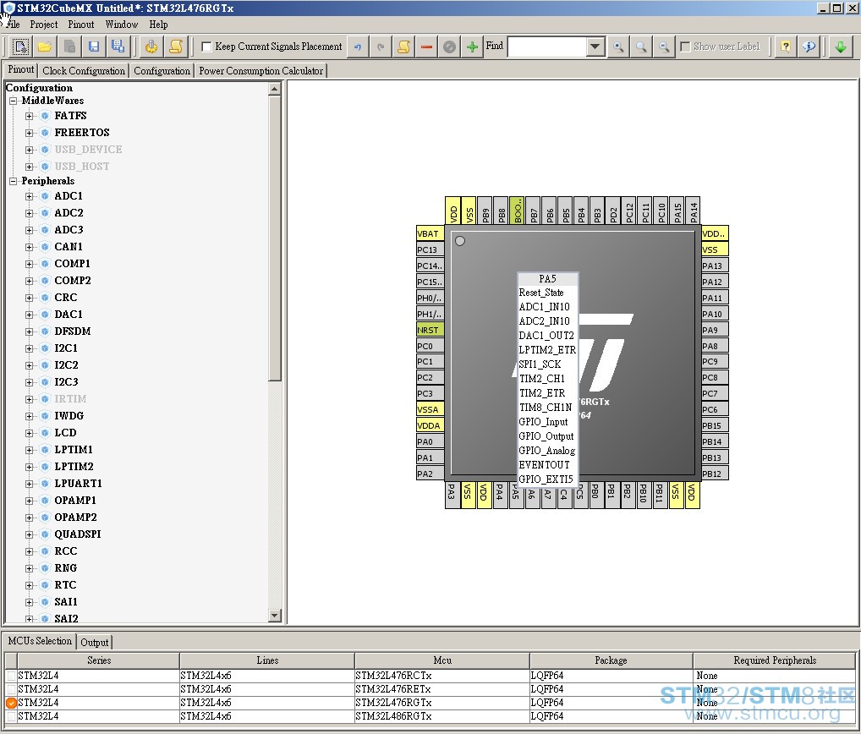Expand the RCC peripheral node
The image size is (861, 734).
point(29,551)
